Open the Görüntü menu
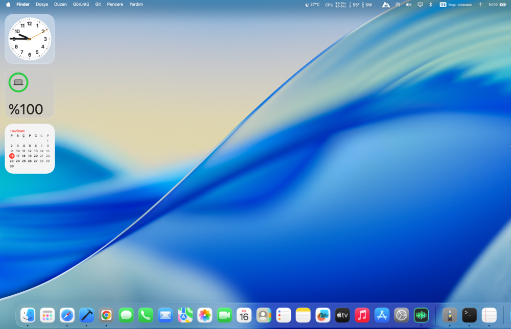511x329 pixels. click(81, 5)
